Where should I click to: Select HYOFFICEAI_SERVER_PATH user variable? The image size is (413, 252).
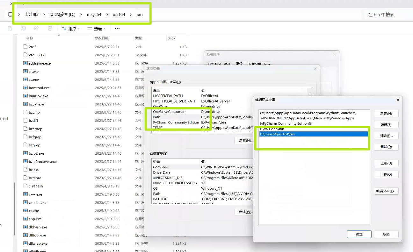(175, 101)
